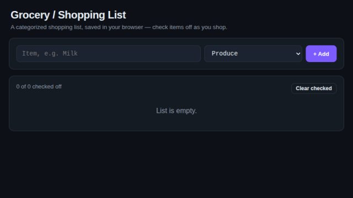Click the '0 of 0 checked off' counter
This screenshot has width=353, height=198.
tap(39, 87)
